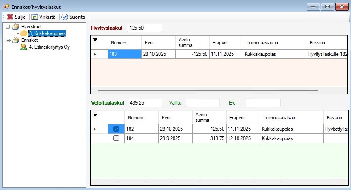
Task: Click the Suorita checkmark icon
Action: [65, 17]
